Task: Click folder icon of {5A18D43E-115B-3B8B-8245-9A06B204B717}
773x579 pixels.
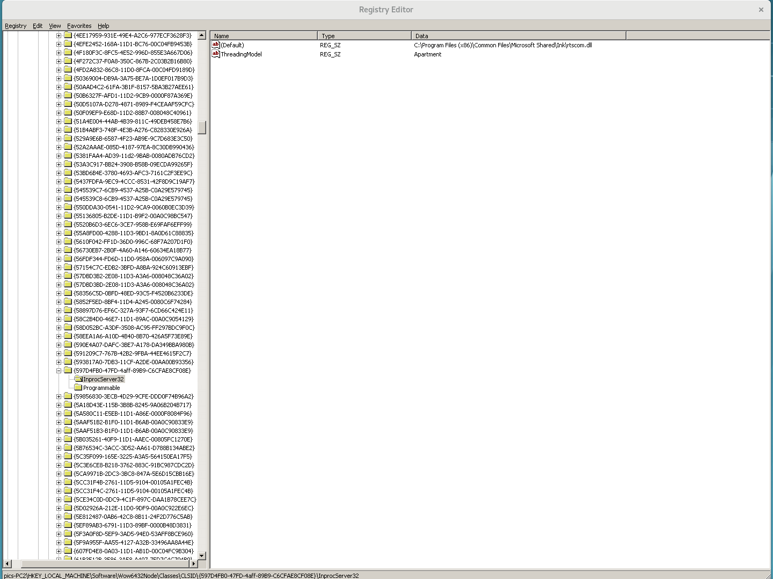Action: 68,405
